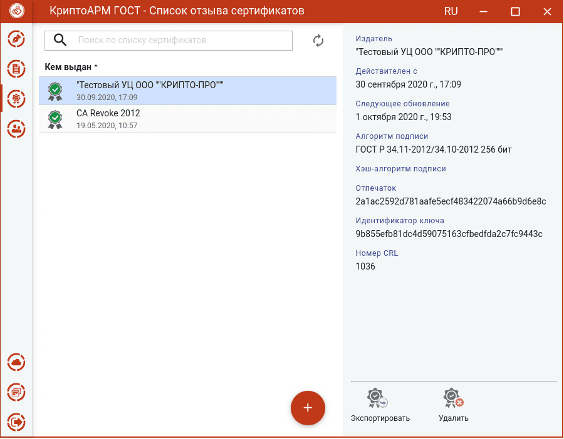Click the ГОСТ Р 34.11-2012 algorithm value
This screenshot has height=439, width=564.
pyautogui.click(x=434, y=149)
